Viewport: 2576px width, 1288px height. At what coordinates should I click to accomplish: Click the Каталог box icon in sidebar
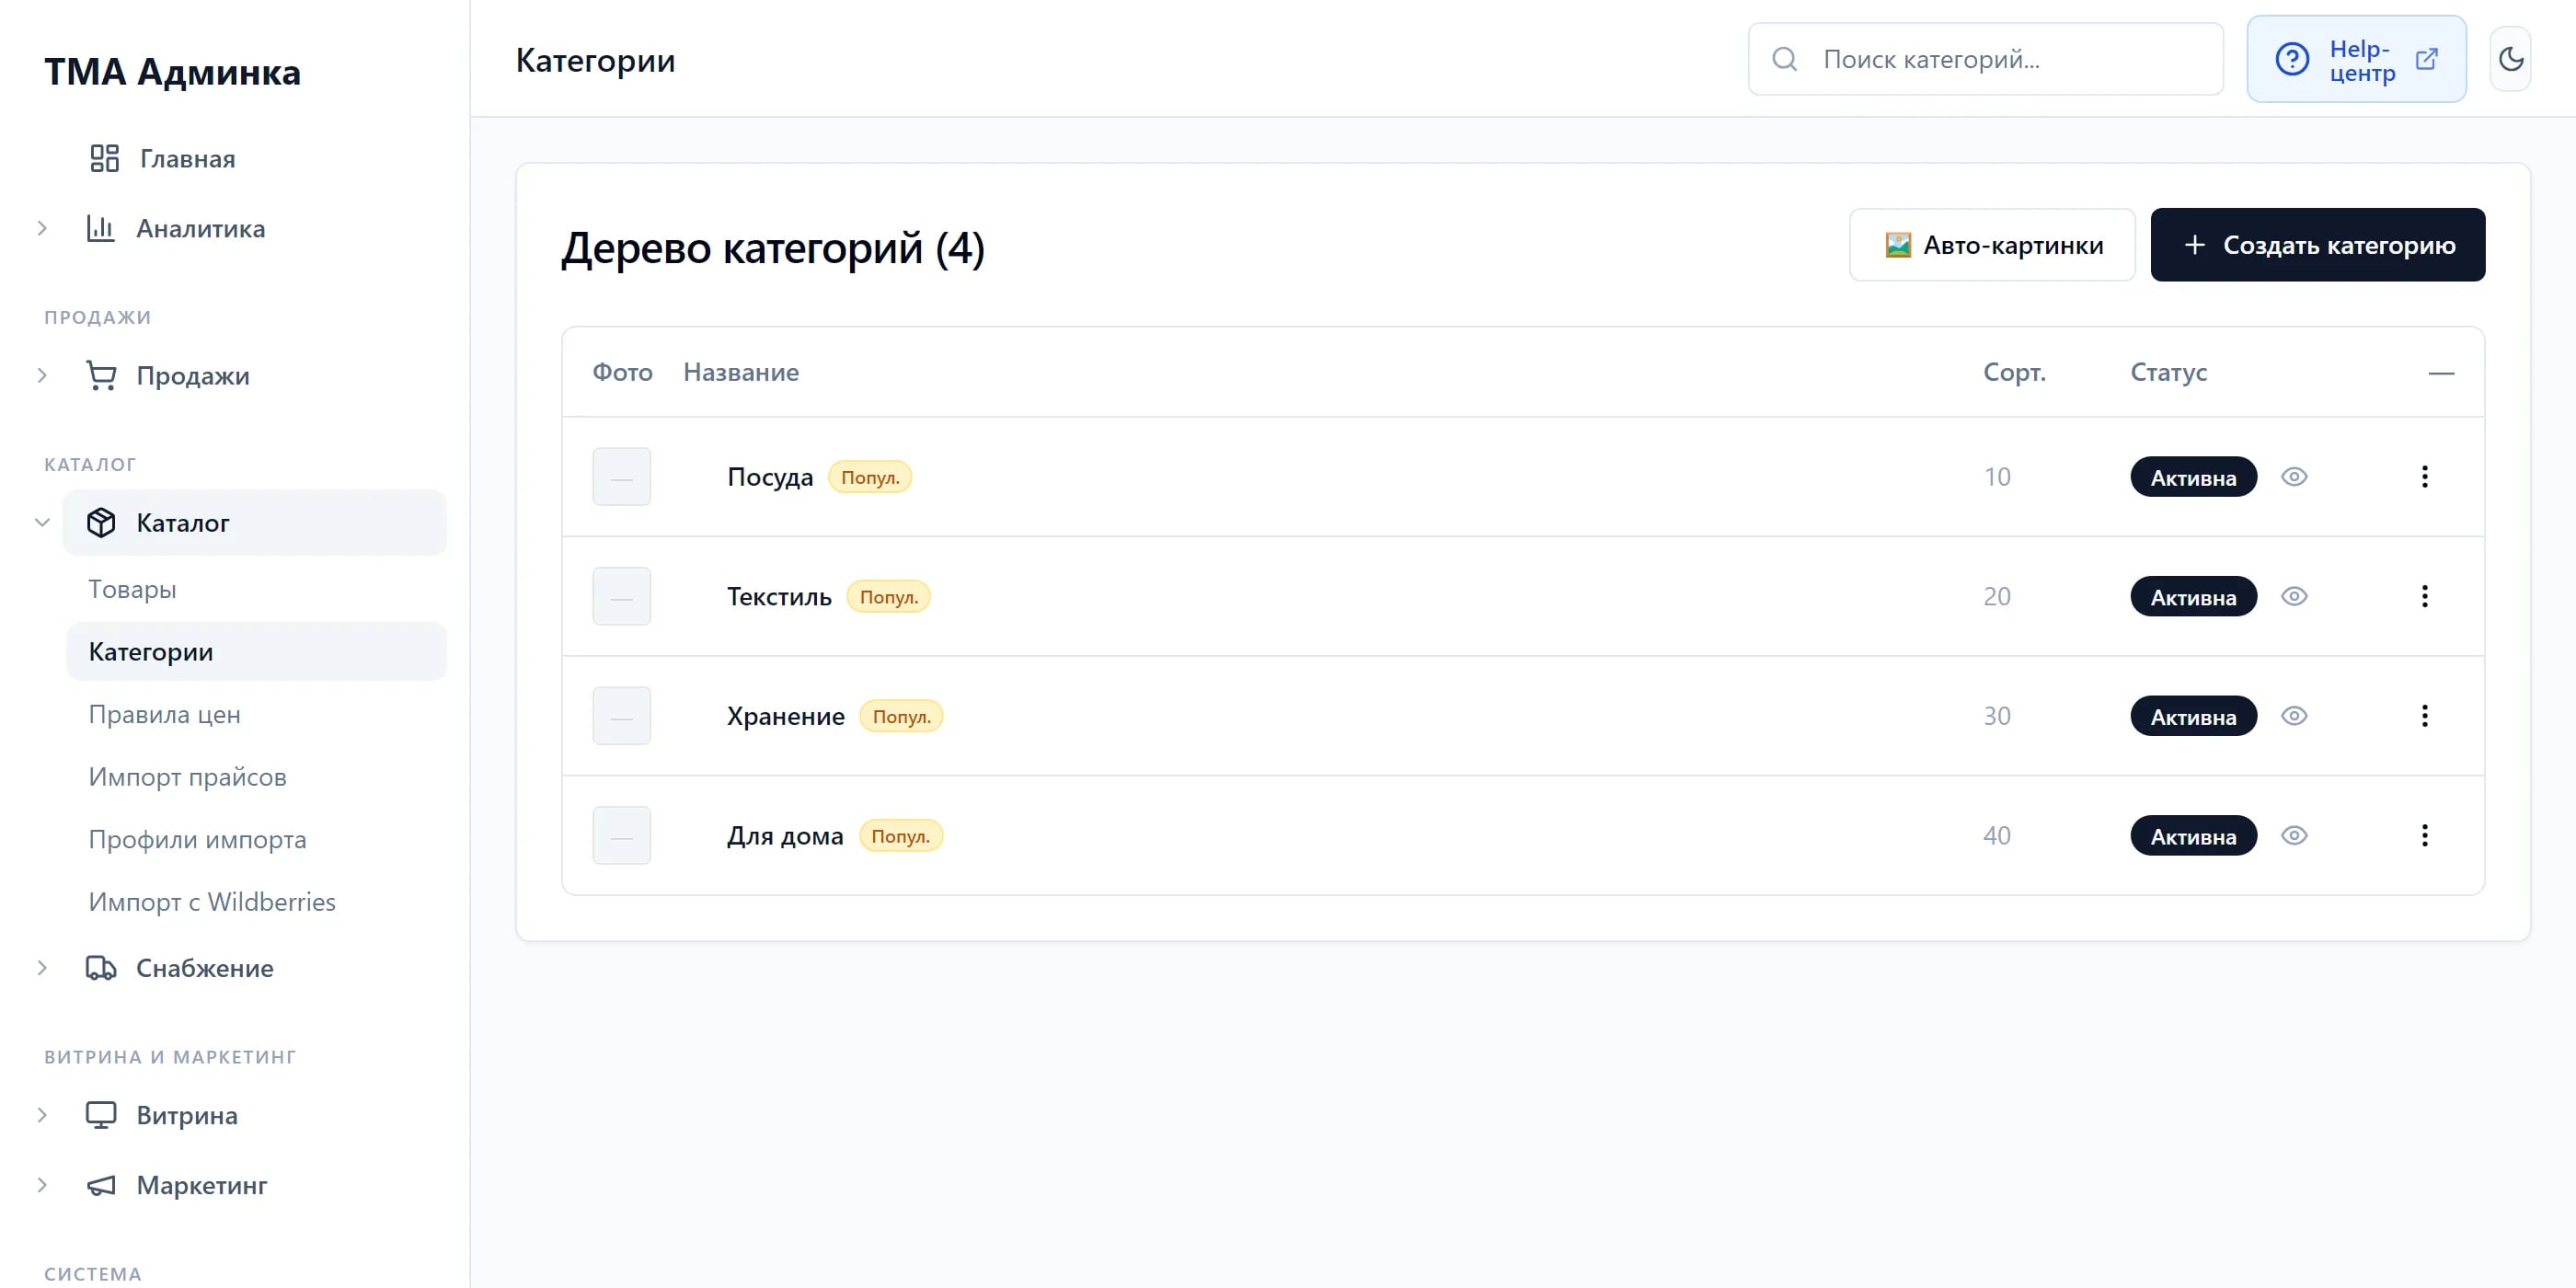click(x=101, y=523)
